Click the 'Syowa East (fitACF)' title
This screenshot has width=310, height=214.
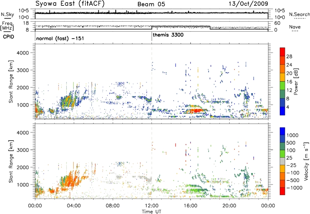click(x=70, y=4)
